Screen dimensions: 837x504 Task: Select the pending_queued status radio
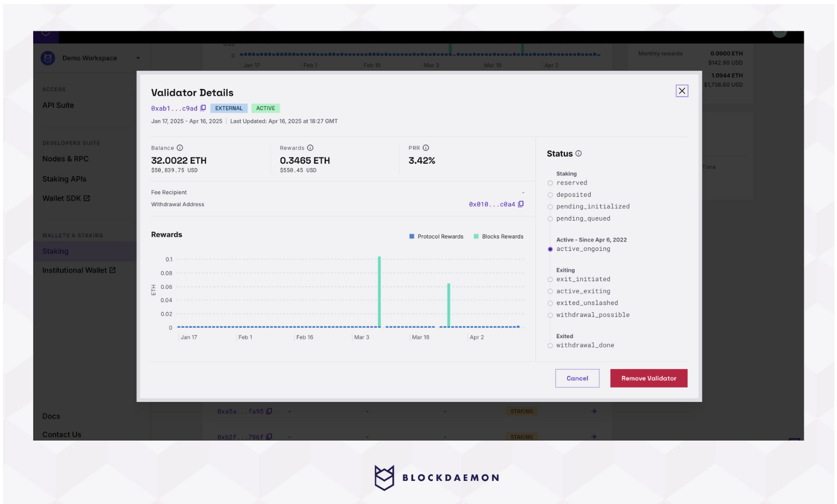(550, 219)
